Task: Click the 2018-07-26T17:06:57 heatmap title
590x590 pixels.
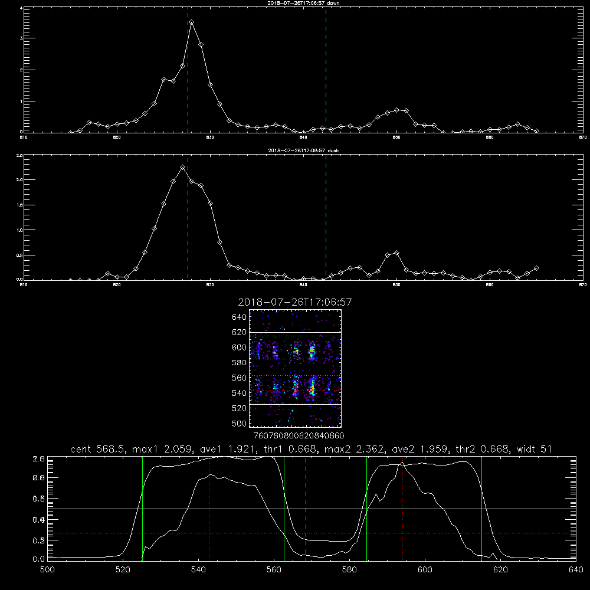Action: point(295,302)
